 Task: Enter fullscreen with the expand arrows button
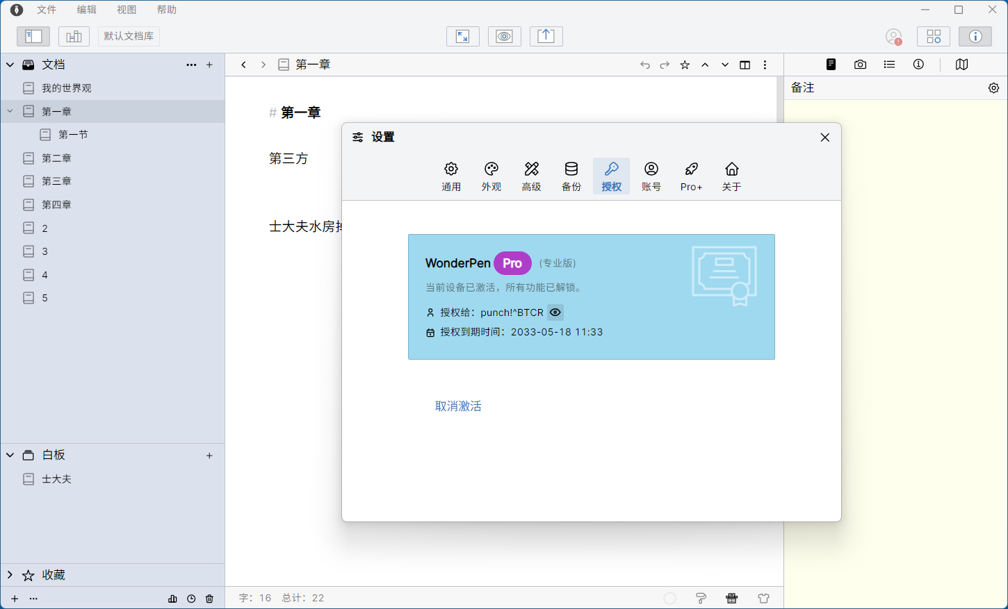(x=463, y=36)
